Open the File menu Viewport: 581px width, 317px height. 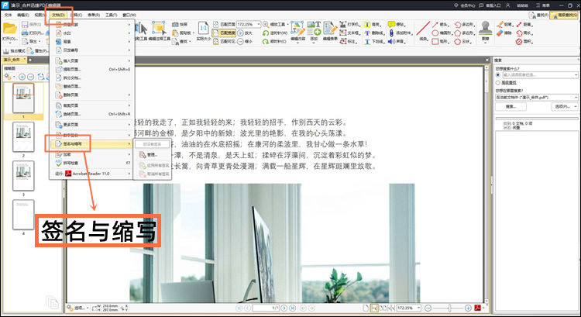[8, 16]
